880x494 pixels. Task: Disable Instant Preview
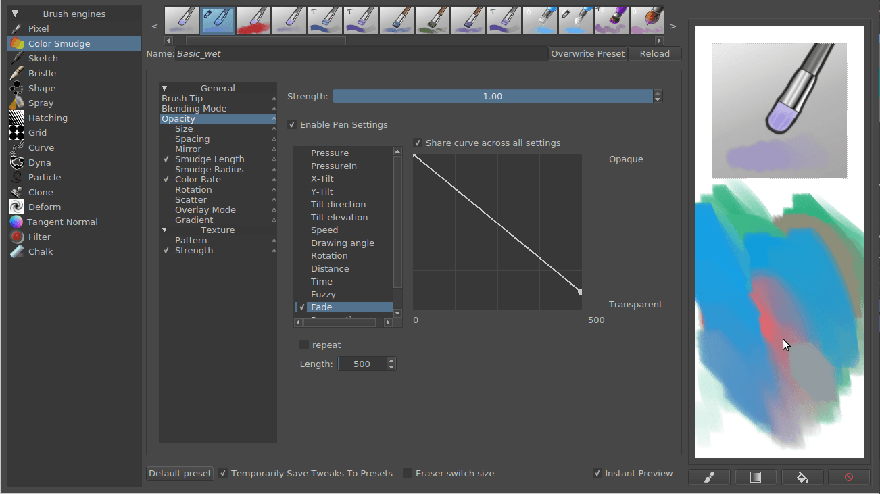coord(597,473)
